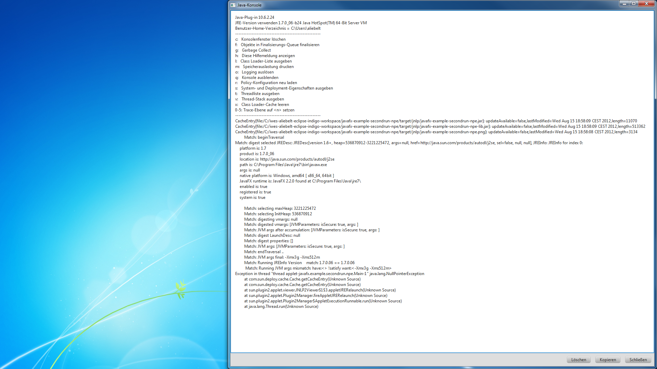Click the 'Benutzer-Home-Verzeichnis' line

pyautogui.click(x=278, y=28)
